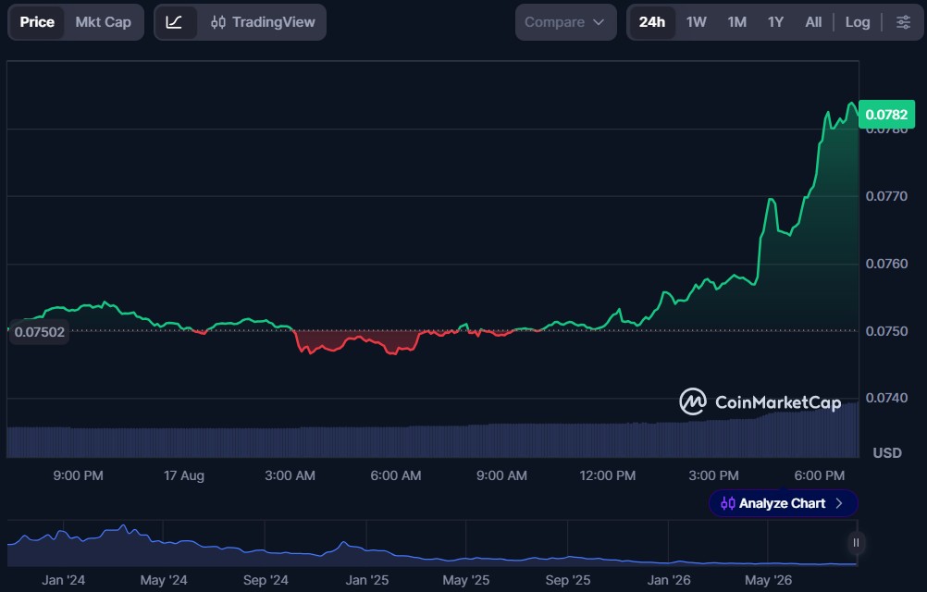Open the Compare dropdown
Screen dimensions: 927x592
pos(565,22)
